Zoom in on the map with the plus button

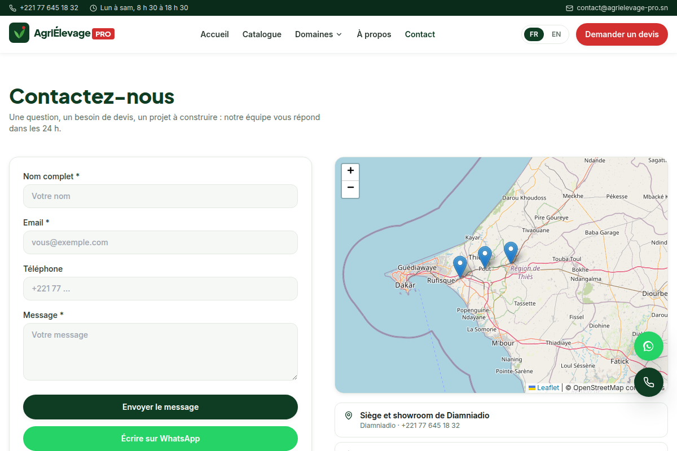(350, 171)
